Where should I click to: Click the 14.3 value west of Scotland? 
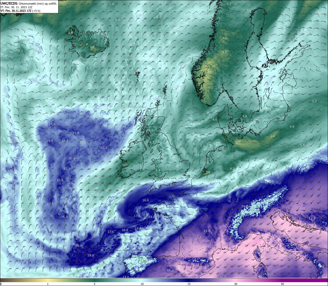point(123,132)
